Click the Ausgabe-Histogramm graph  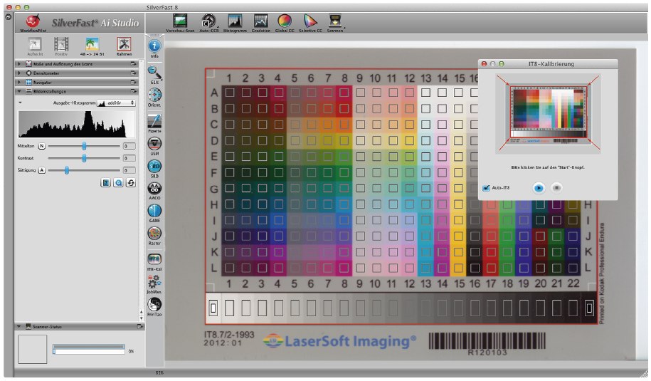click(76, 124)
